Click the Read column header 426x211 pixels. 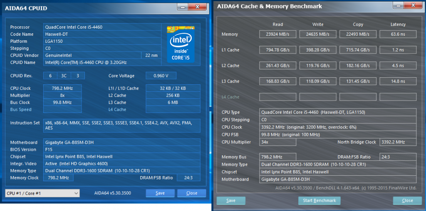click(x=277, y=25)
